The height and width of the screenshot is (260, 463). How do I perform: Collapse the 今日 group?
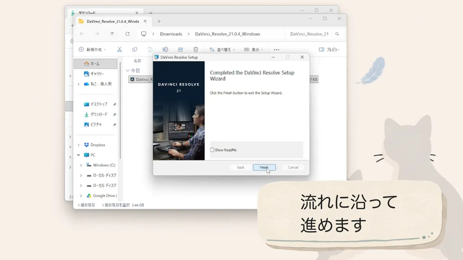click(x=128, y=71)
